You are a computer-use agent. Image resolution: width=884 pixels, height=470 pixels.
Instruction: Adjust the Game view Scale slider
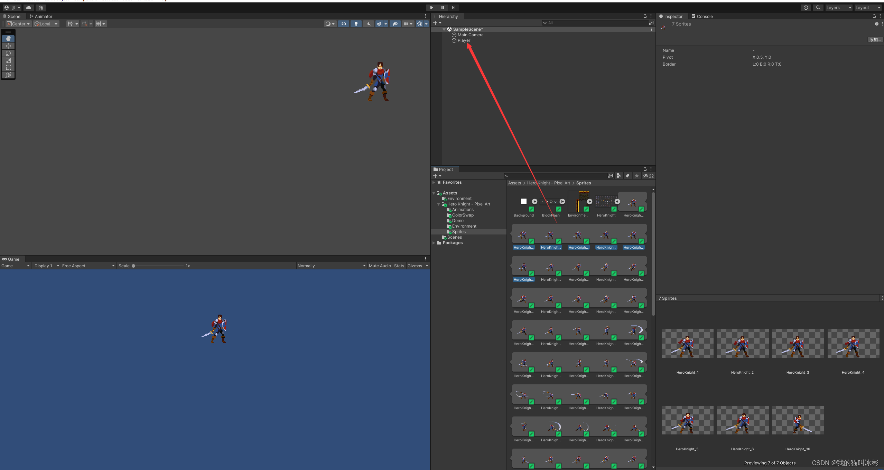click(134, 266)
